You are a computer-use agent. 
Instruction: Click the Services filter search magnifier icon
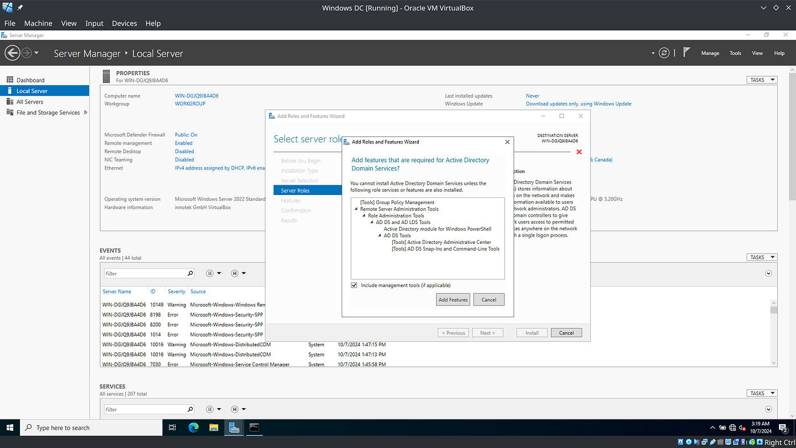pyautogui.click(x=190, y=409)
